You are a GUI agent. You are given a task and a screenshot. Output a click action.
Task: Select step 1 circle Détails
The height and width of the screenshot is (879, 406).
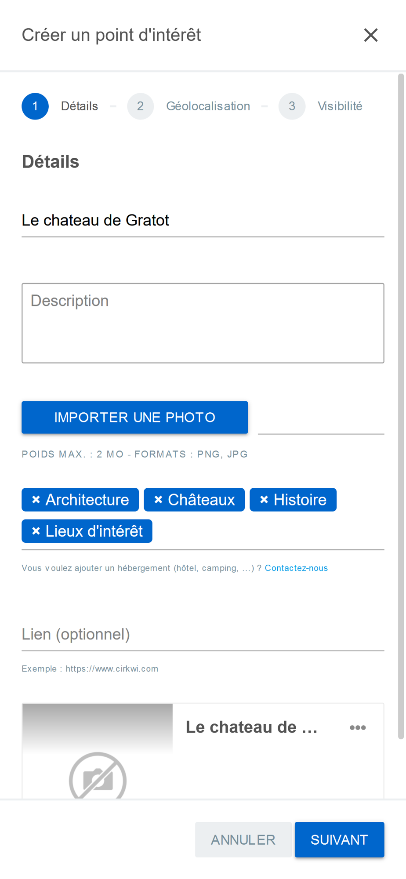35,106
